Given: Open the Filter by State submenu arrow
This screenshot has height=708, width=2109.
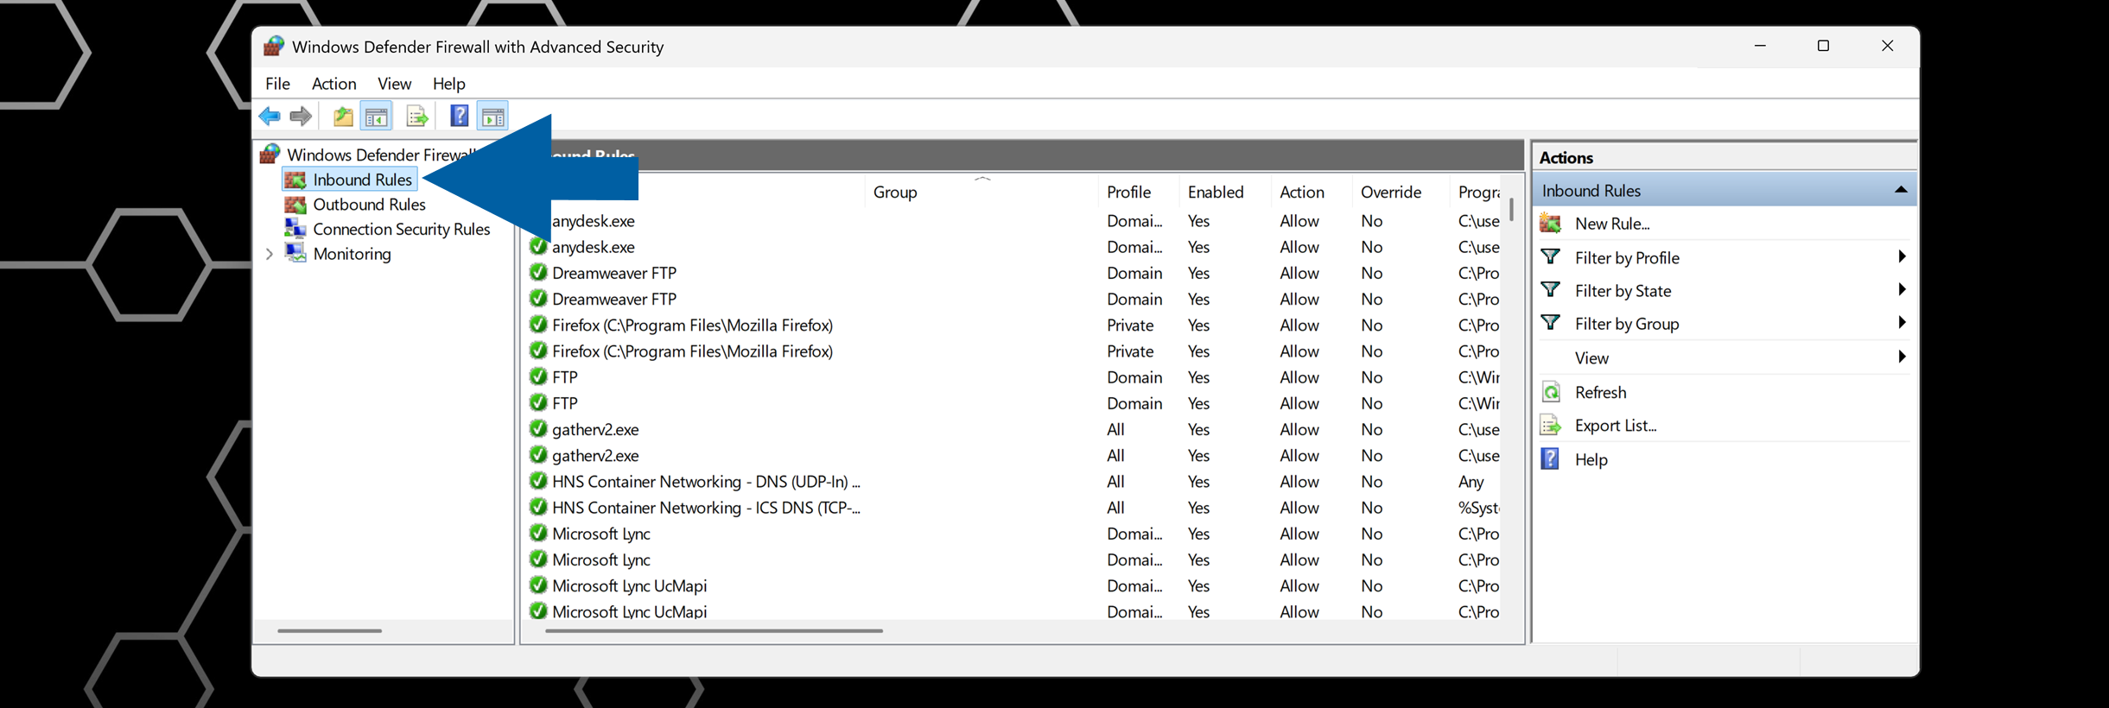Looking at the screenshot, I should click(1902, 289).
